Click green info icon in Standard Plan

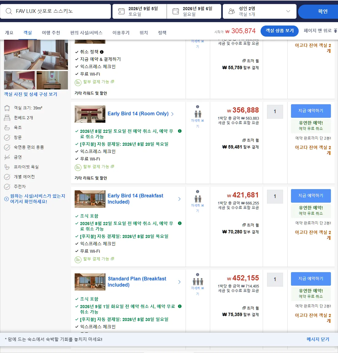[x=180, y=306]
